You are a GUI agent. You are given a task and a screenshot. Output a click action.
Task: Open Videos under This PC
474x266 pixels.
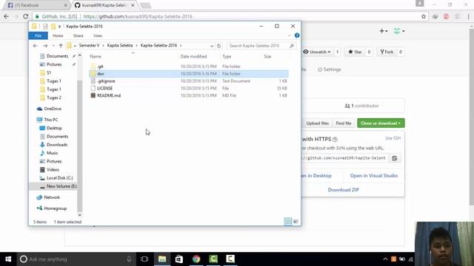click(x=53, y=170)
